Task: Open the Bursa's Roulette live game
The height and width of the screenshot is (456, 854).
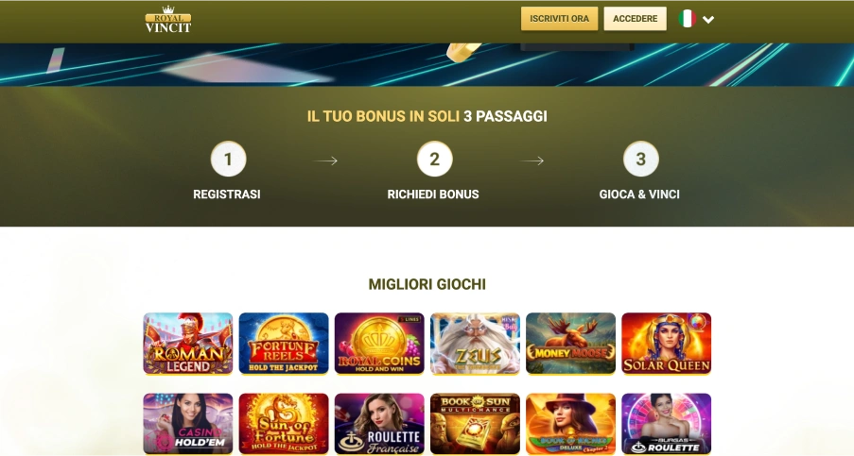Action: tap(667, 424)
